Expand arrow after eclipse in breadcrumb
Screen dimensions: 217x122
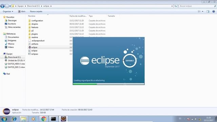click(51, 6)
